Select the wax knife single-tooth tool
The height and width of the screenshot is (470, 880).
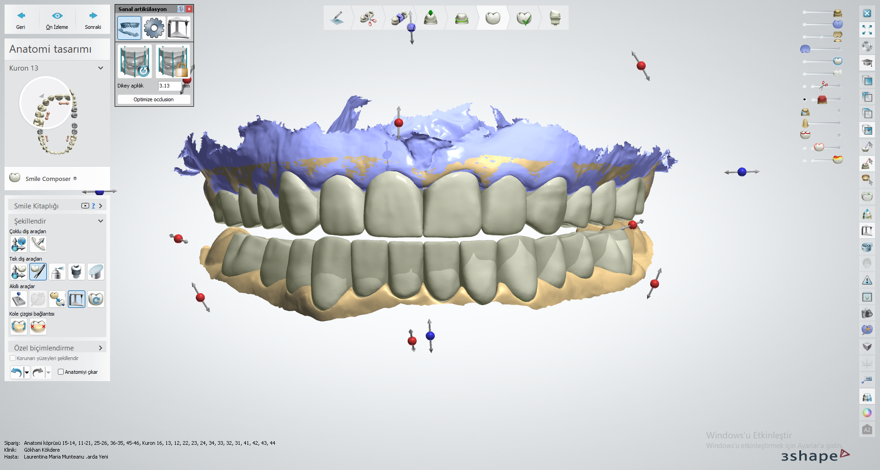38,272
